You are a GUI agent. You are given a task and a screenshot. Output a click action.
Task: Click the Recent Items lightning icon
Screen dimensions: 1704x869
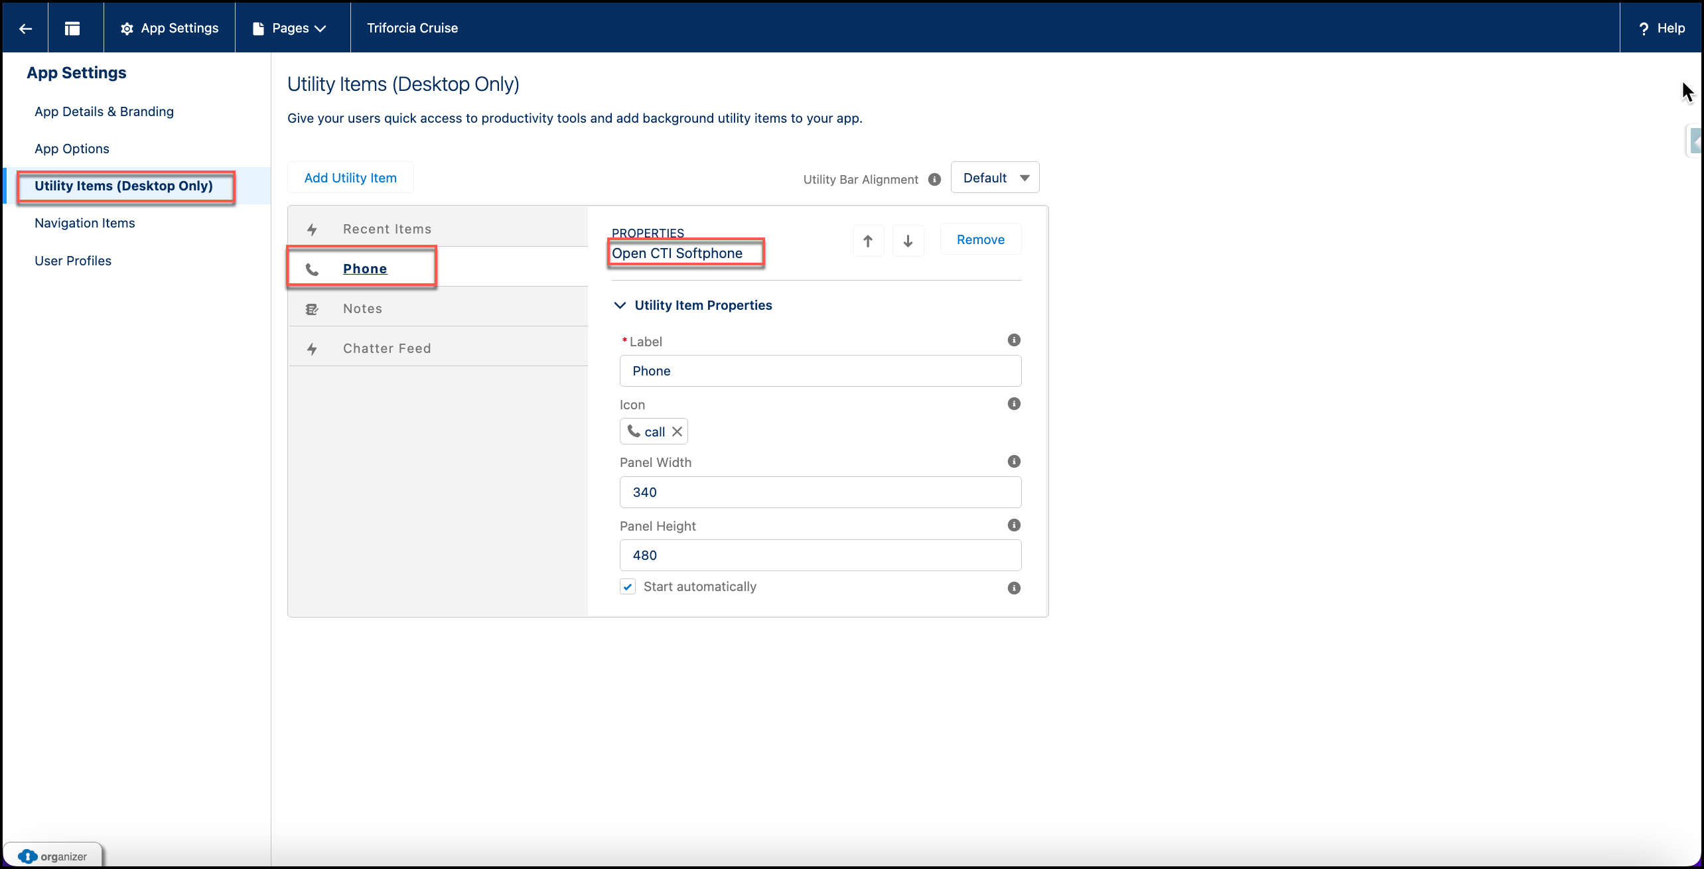[312, 230]
